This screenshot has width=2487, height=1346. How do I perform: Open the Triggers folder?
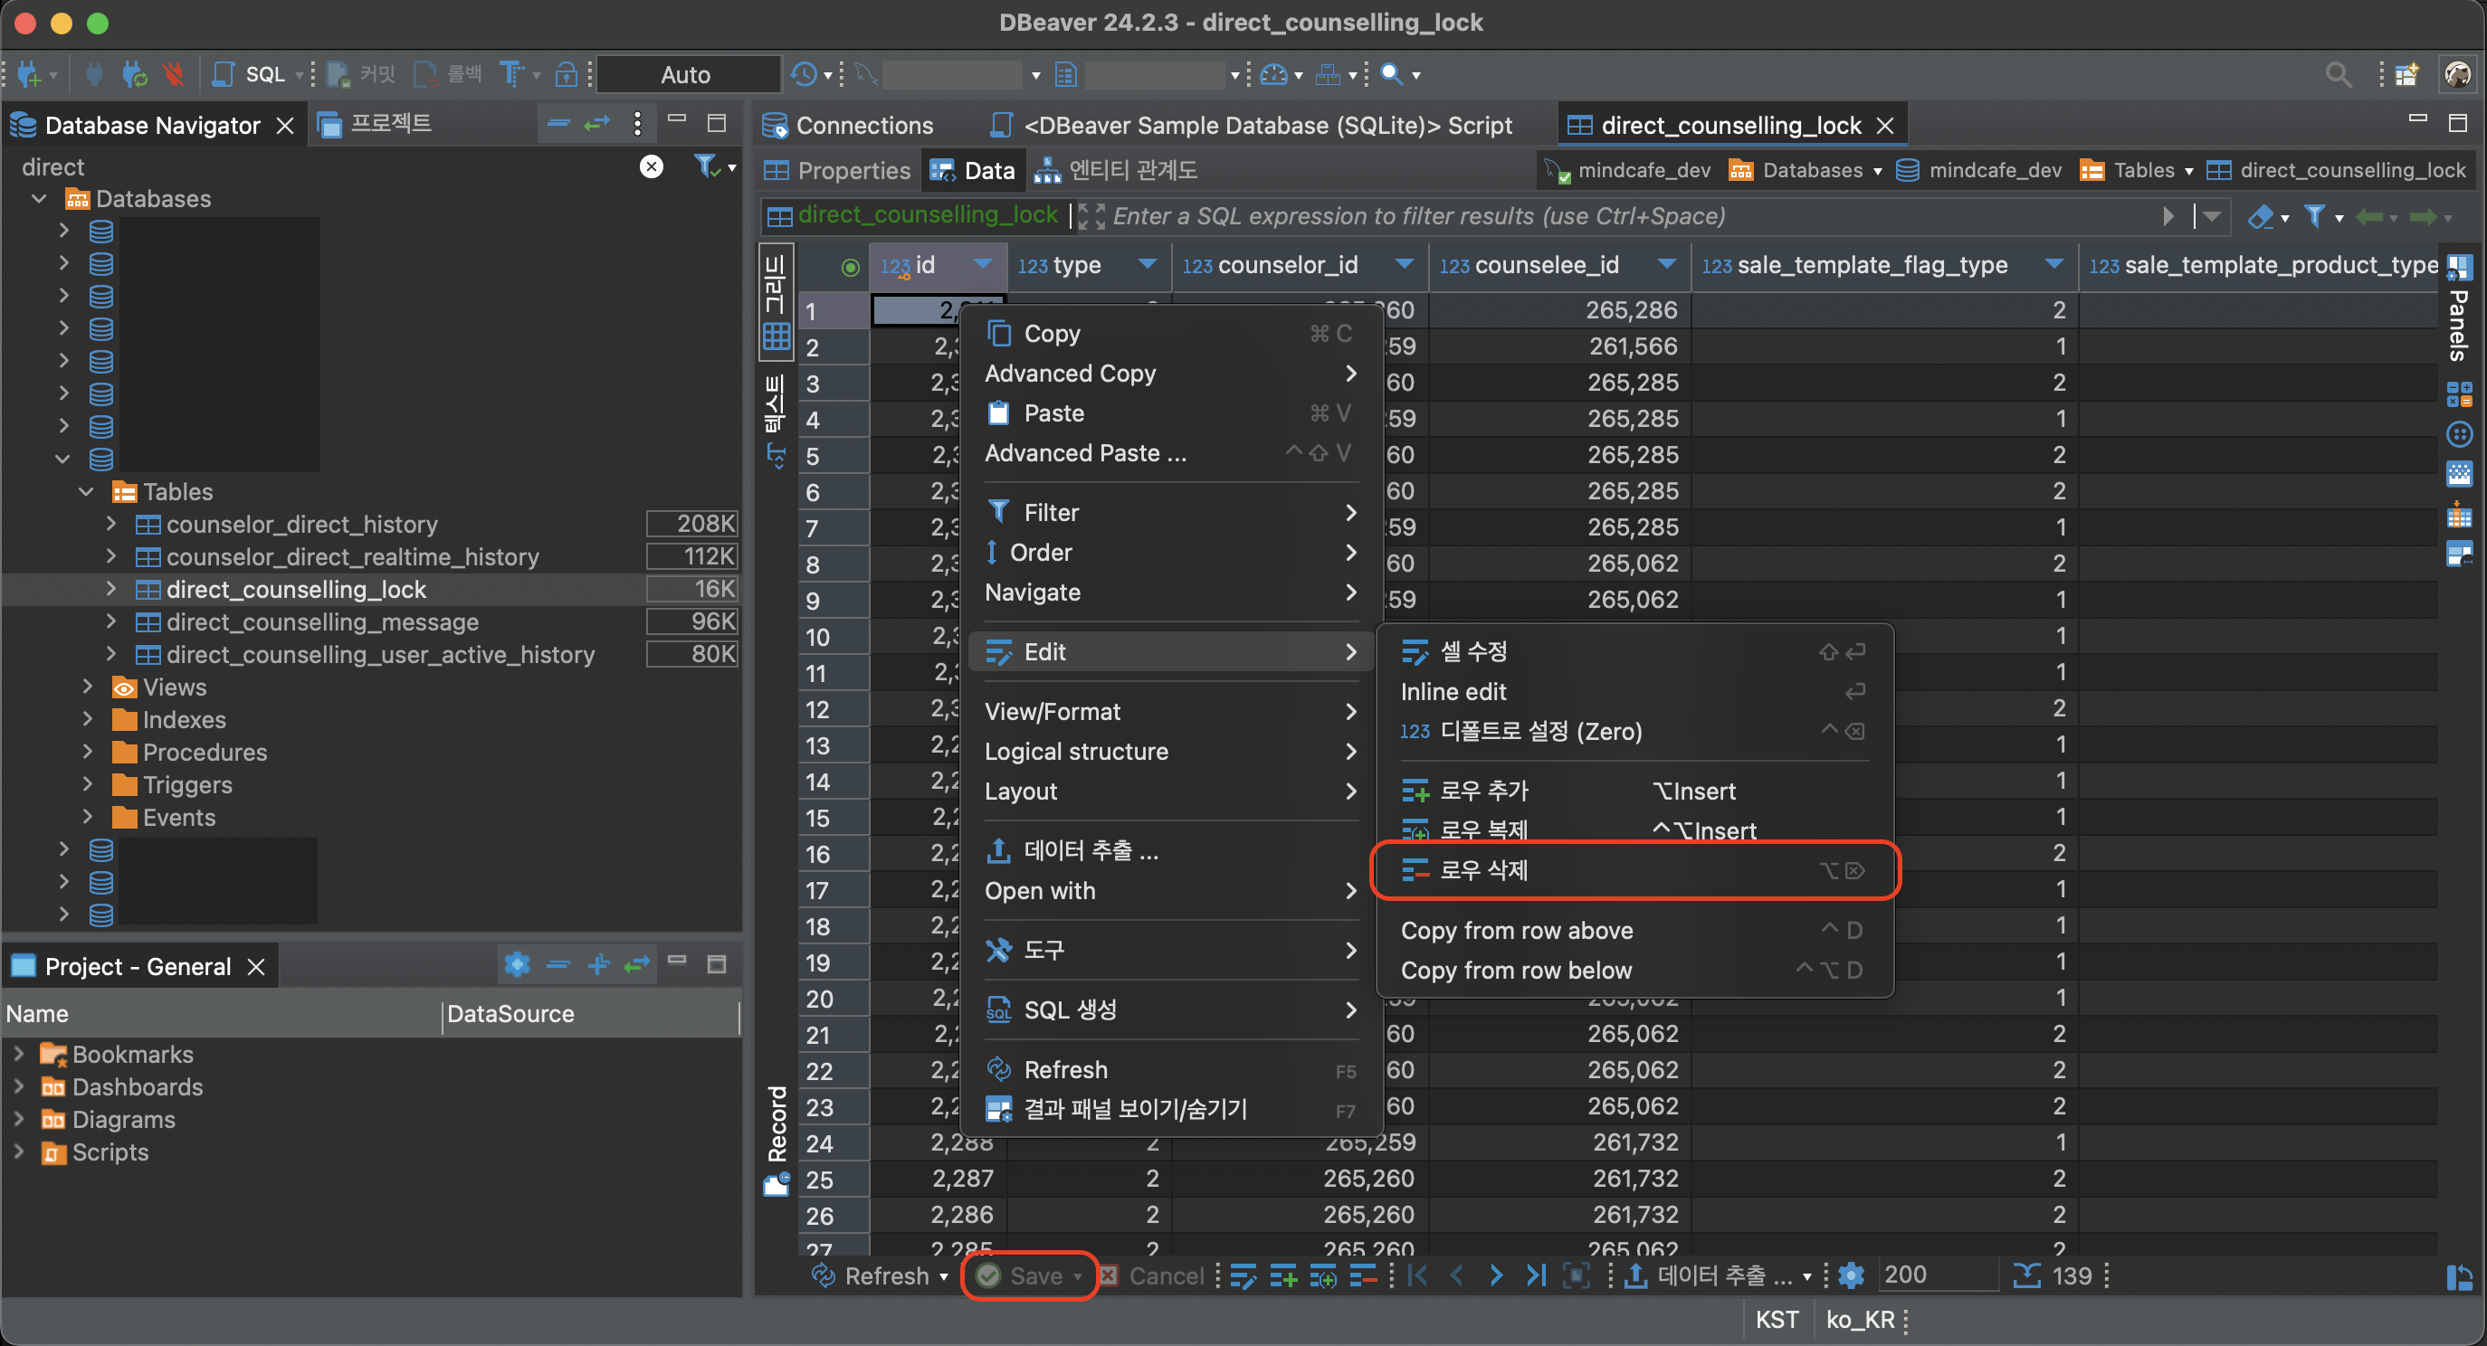pyautogui.click(x=187, y=784)
